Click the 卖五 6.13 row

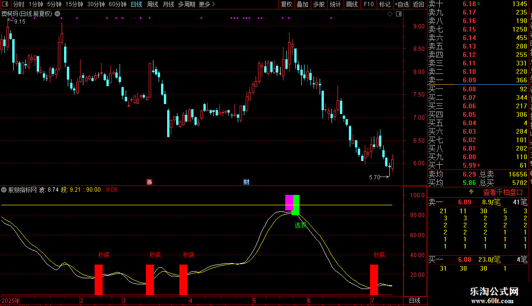click(478, 46)
